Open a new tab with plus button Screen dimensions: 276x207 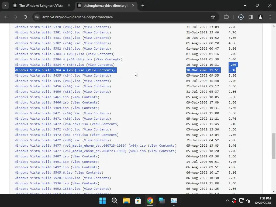click(143, 6)
